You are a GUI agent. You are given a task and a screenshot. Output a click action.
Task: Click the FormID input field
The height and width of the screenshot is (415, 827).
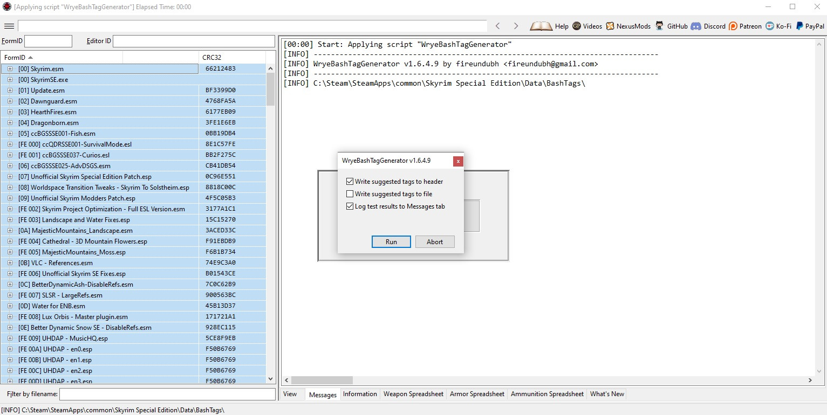[48, 41]
